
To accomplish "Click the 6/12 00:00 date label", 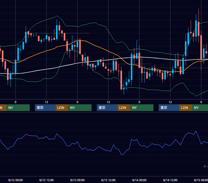I will pos(16,180).
